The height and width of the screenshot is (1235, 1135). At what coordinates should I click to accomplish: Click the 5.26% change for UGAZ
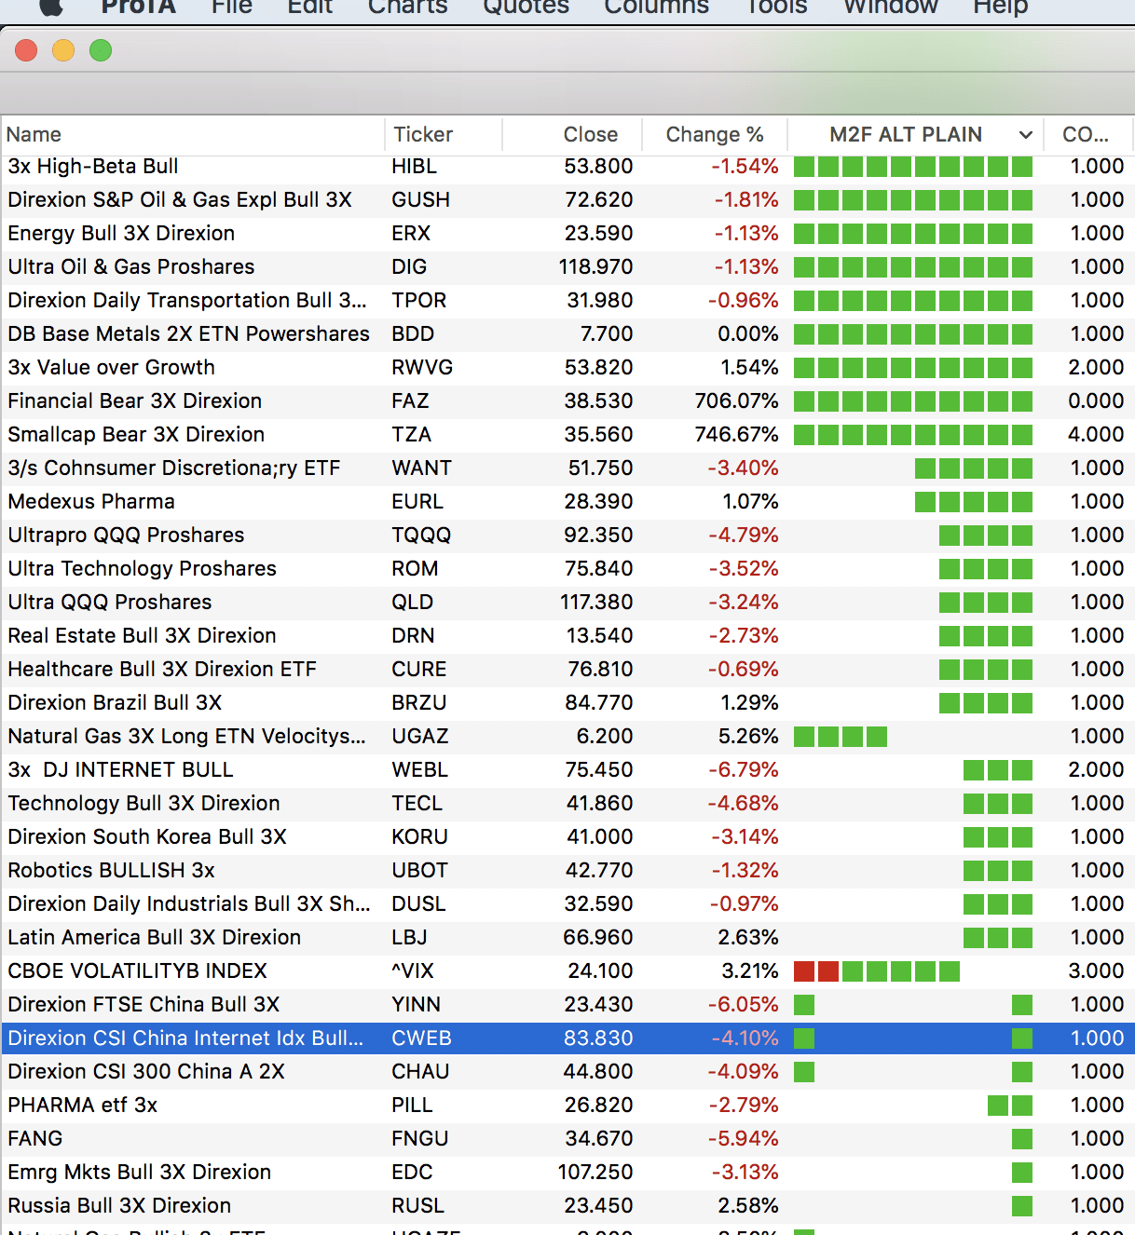pyautogui.click(x=748, y=736)
